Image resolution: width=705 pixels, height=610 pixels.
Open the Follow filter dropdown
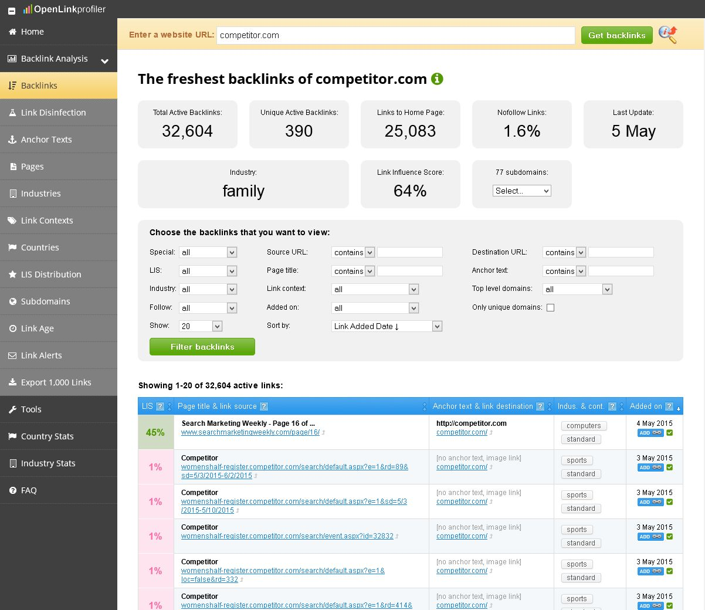(208, 308)
